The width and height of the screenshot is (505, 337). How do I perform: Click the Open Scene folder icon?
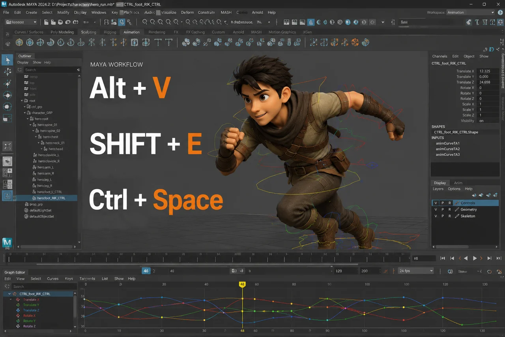[x=52, y=23]
